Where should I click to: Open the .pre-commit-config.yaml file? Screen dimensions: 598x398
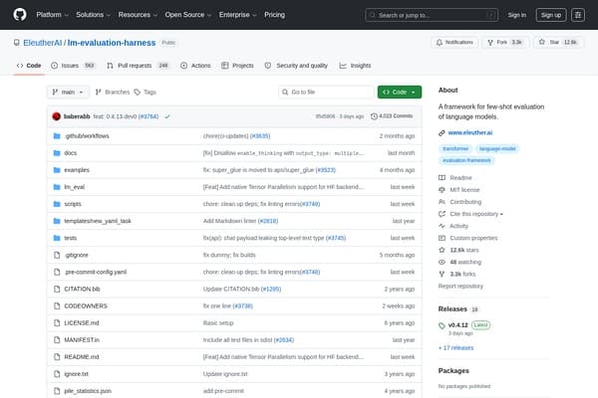tap(96, 272)
